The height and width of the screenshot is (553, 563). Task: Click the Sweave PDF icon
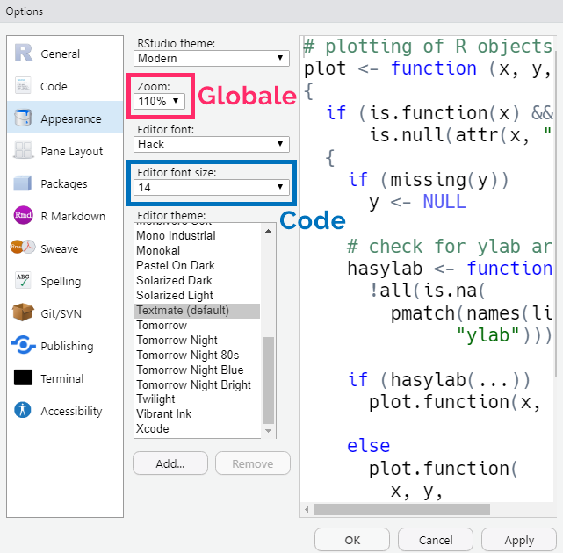point(24,247)
